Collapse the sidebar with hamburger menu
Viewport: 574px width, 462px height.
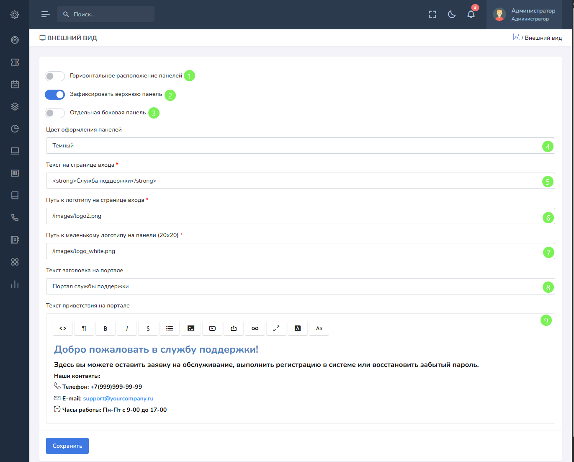pyautogui.click(x=46, y=15)
